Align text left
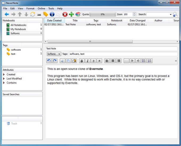This screenshot has height=146, width=181. coord(107,61)
